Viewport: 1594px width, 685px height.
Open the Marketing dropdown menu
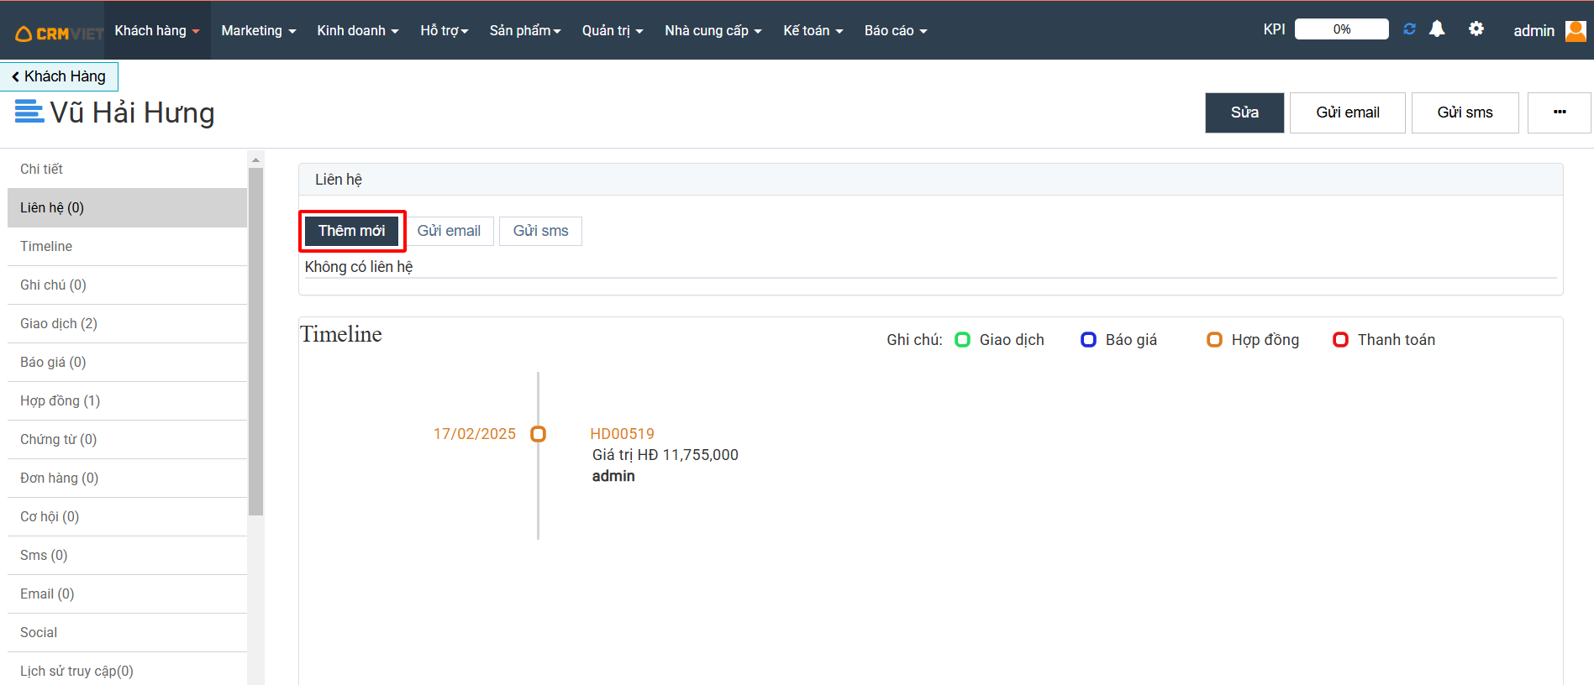[x=259, y=30]
